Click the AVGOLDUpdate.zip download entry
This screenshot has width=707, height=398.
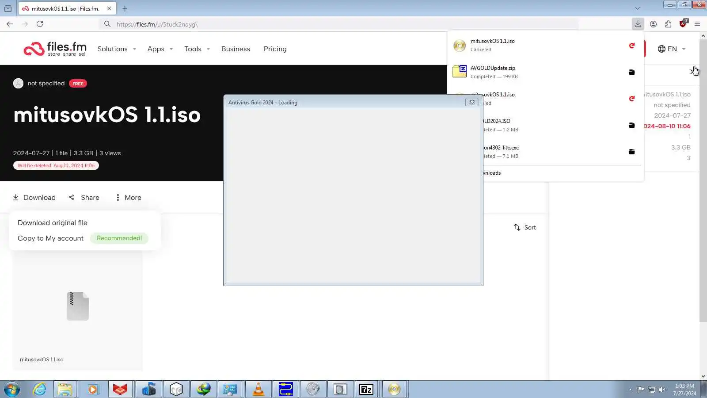tap(537, 72)
